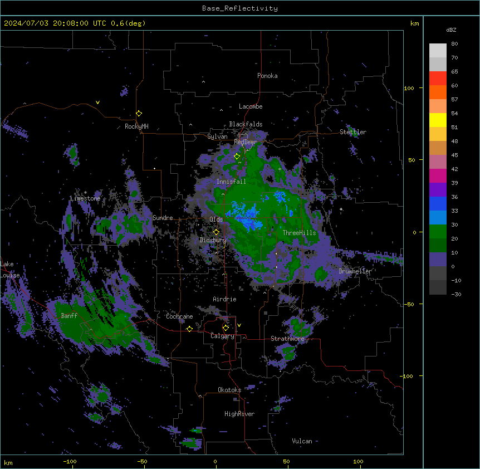Click the light gray 80 dBZ legend swatch
Viewport: 480px width, 469px height.
[438, 51]
